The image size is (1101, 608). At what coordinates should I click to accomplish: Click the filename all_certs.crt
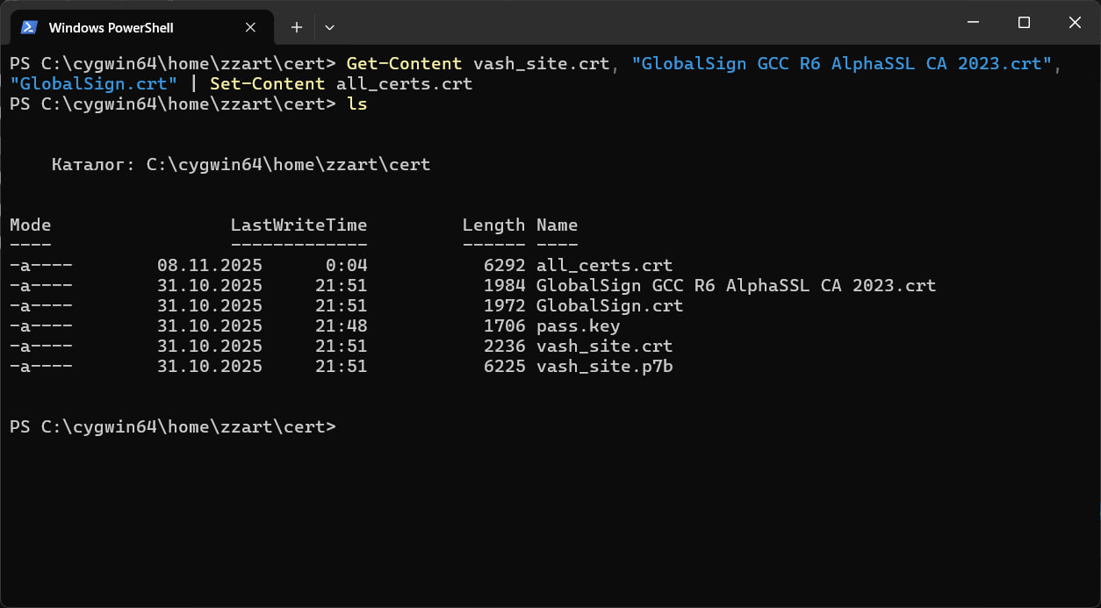[604, 264]
